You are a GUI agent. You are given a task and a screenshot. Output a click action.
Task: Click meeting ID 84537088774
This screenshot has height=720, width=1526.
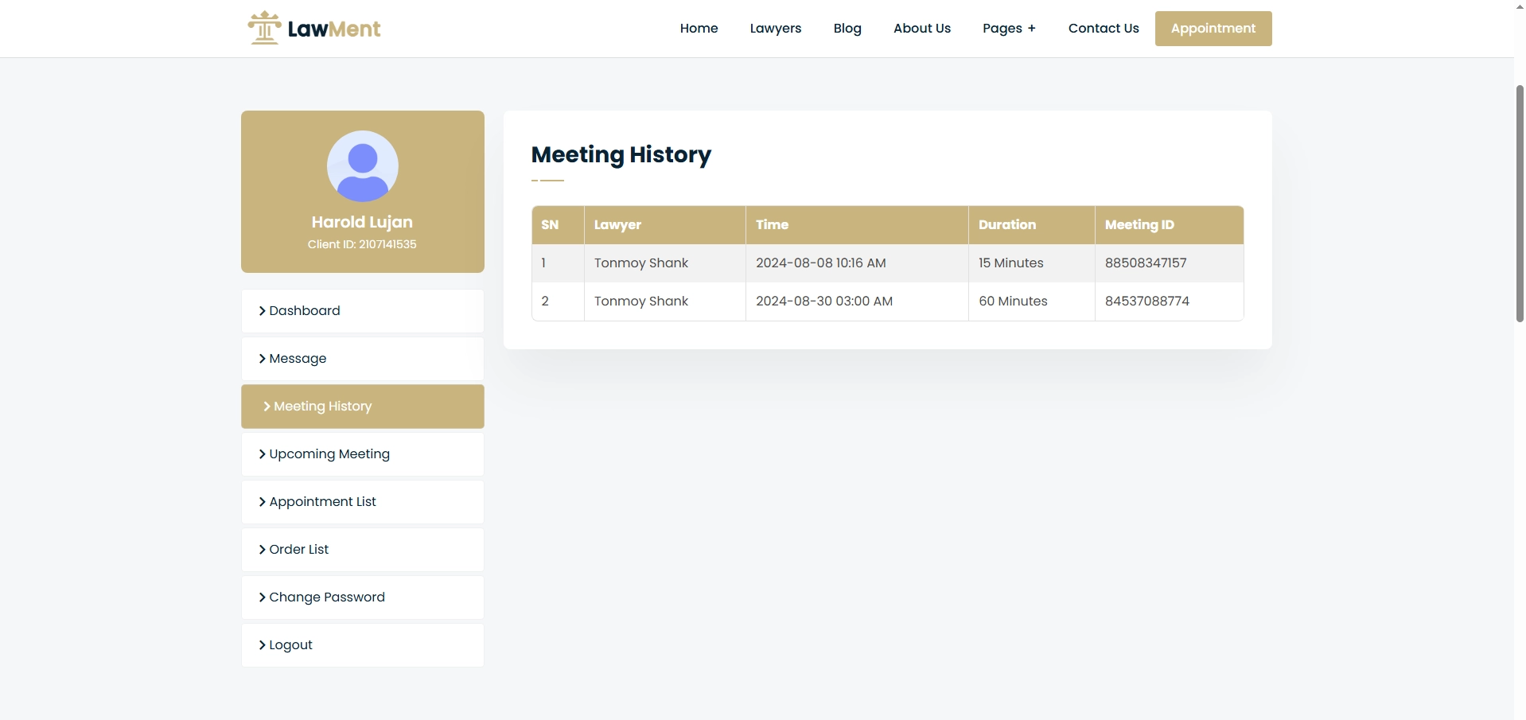pos(1147,302)
